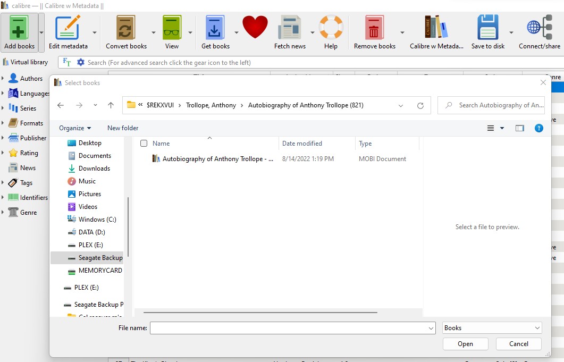
Task: Go up one folder level
Action: [111, 105]
